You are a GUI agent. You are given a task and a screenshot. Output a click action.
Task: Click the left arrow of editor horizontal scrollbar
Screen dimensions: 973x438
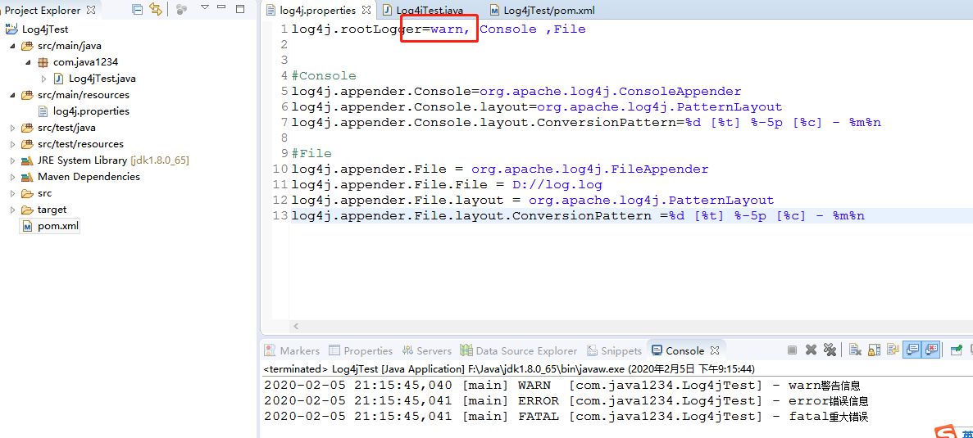pyautogui.click(x=296, y=326)
